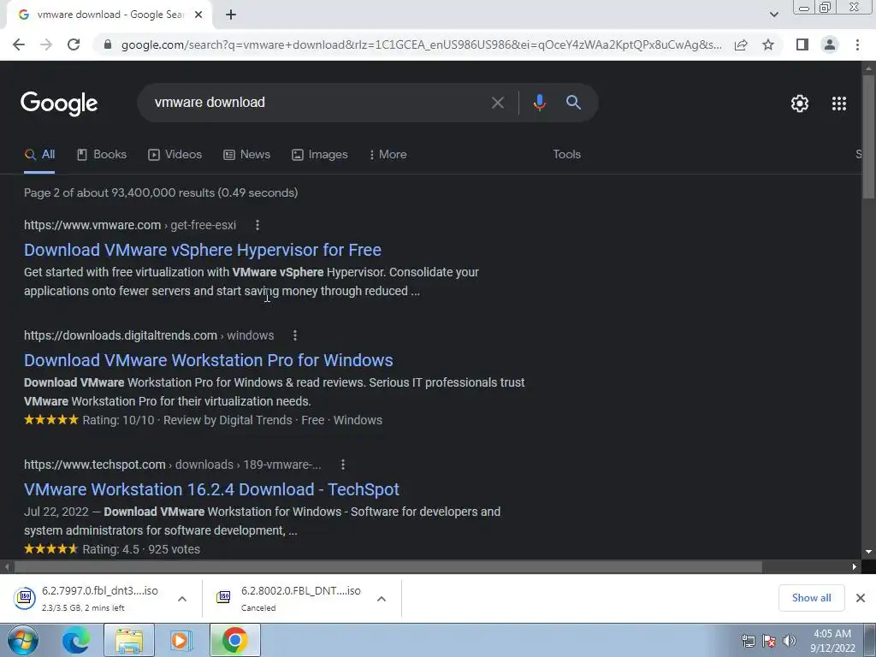
Task: Switch to the Images results tab
Action: point(320,155)
